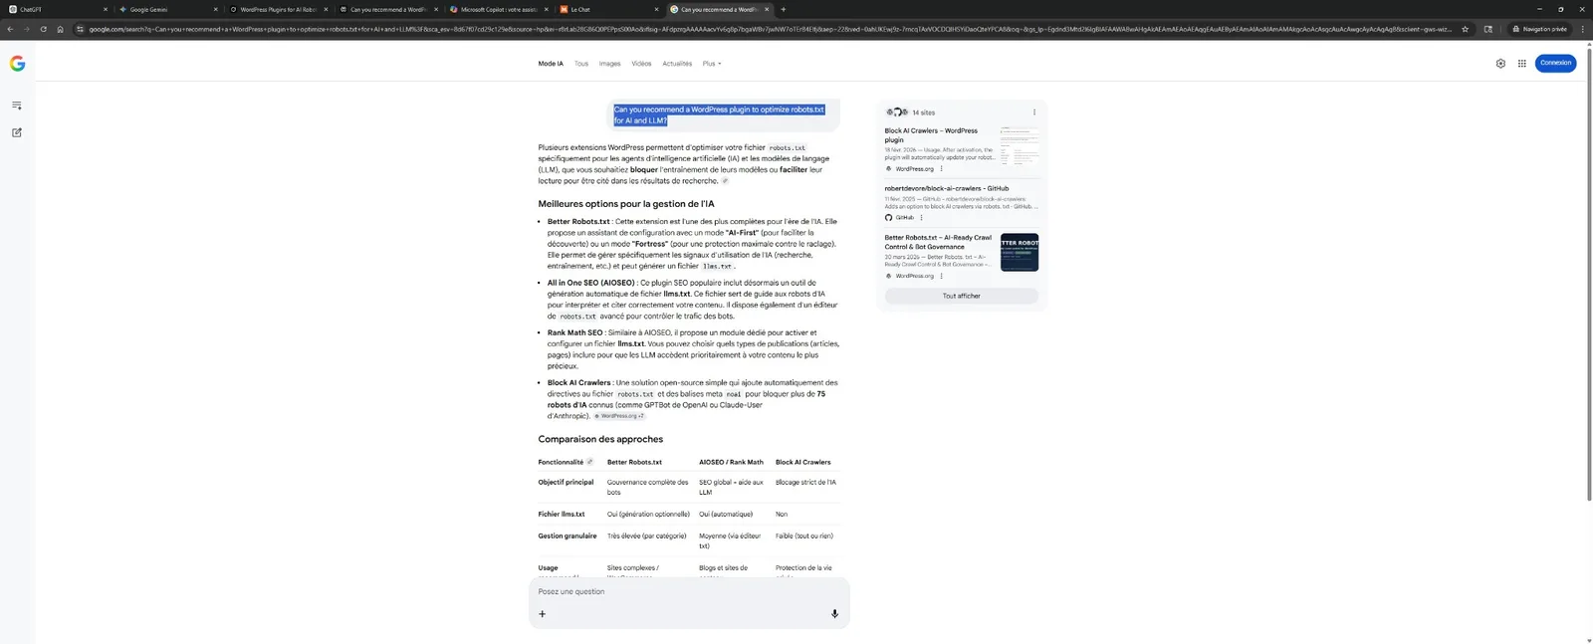Click the 'Blocage strict de l'IA' table cell
This screenshot has width=1593, height=644.
coord(805,482)
